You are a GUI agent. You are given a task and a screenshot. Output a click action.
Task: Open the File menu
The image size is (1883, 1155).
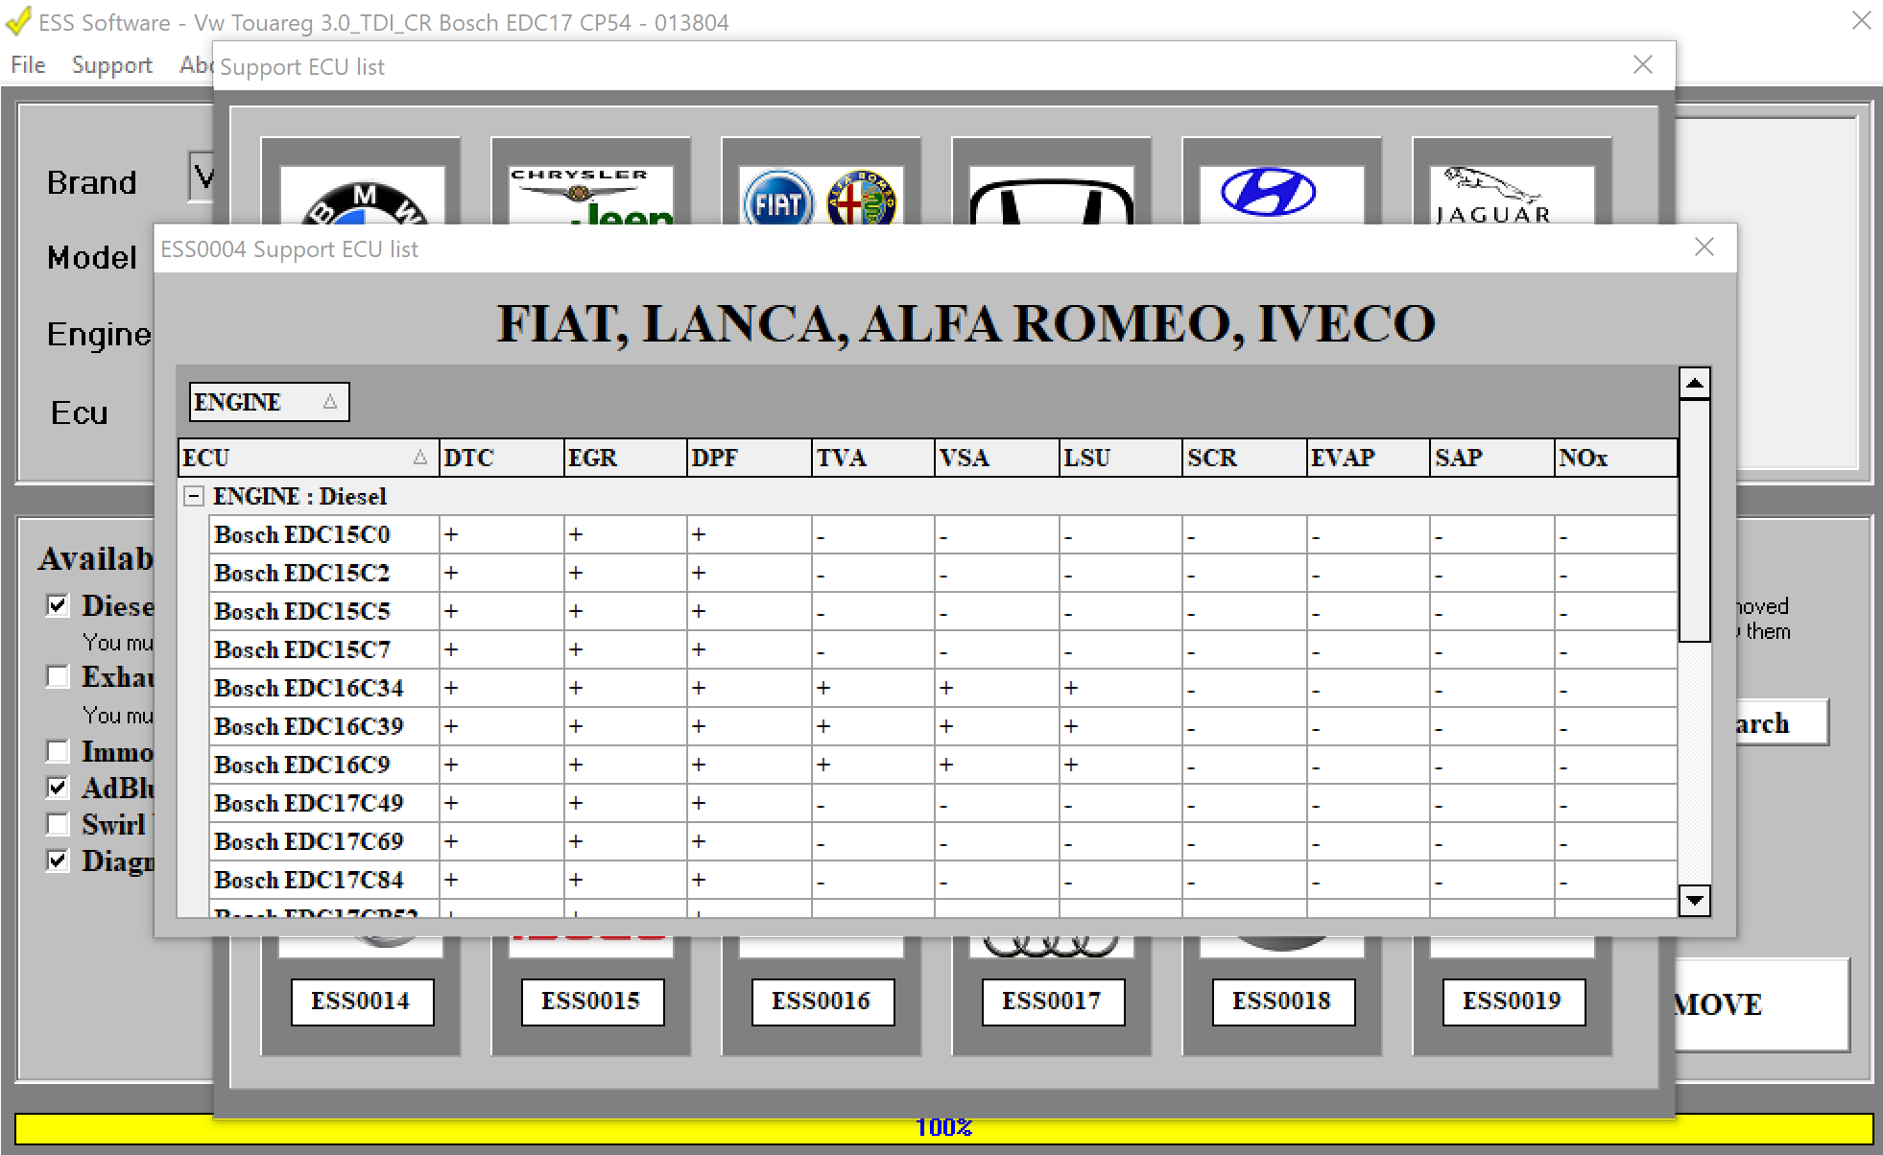28,65
